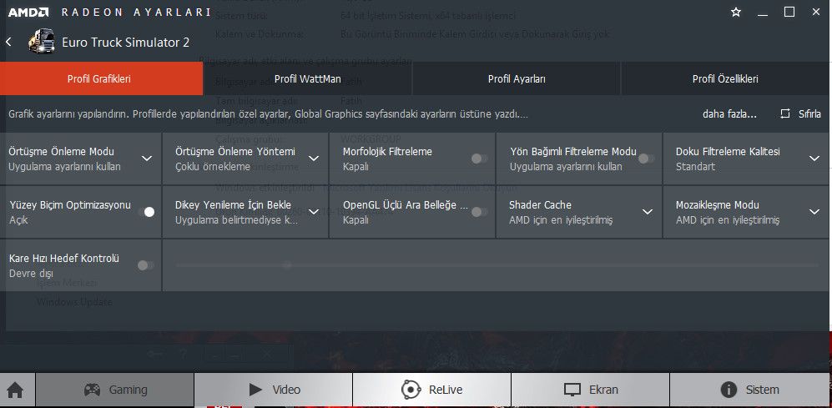Open the Home icon in bottom bar
Viewport: 832px width, 408px height.
15,390
